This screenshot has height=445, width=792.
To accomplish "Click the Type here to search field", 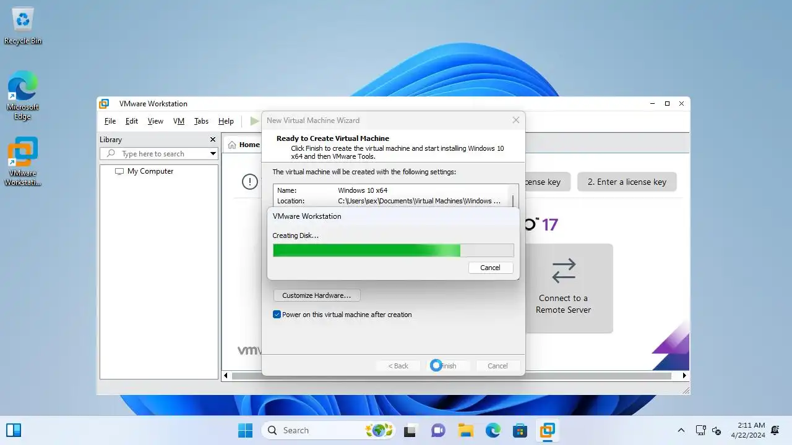I will pyautogui.click(x=158, y=153).
